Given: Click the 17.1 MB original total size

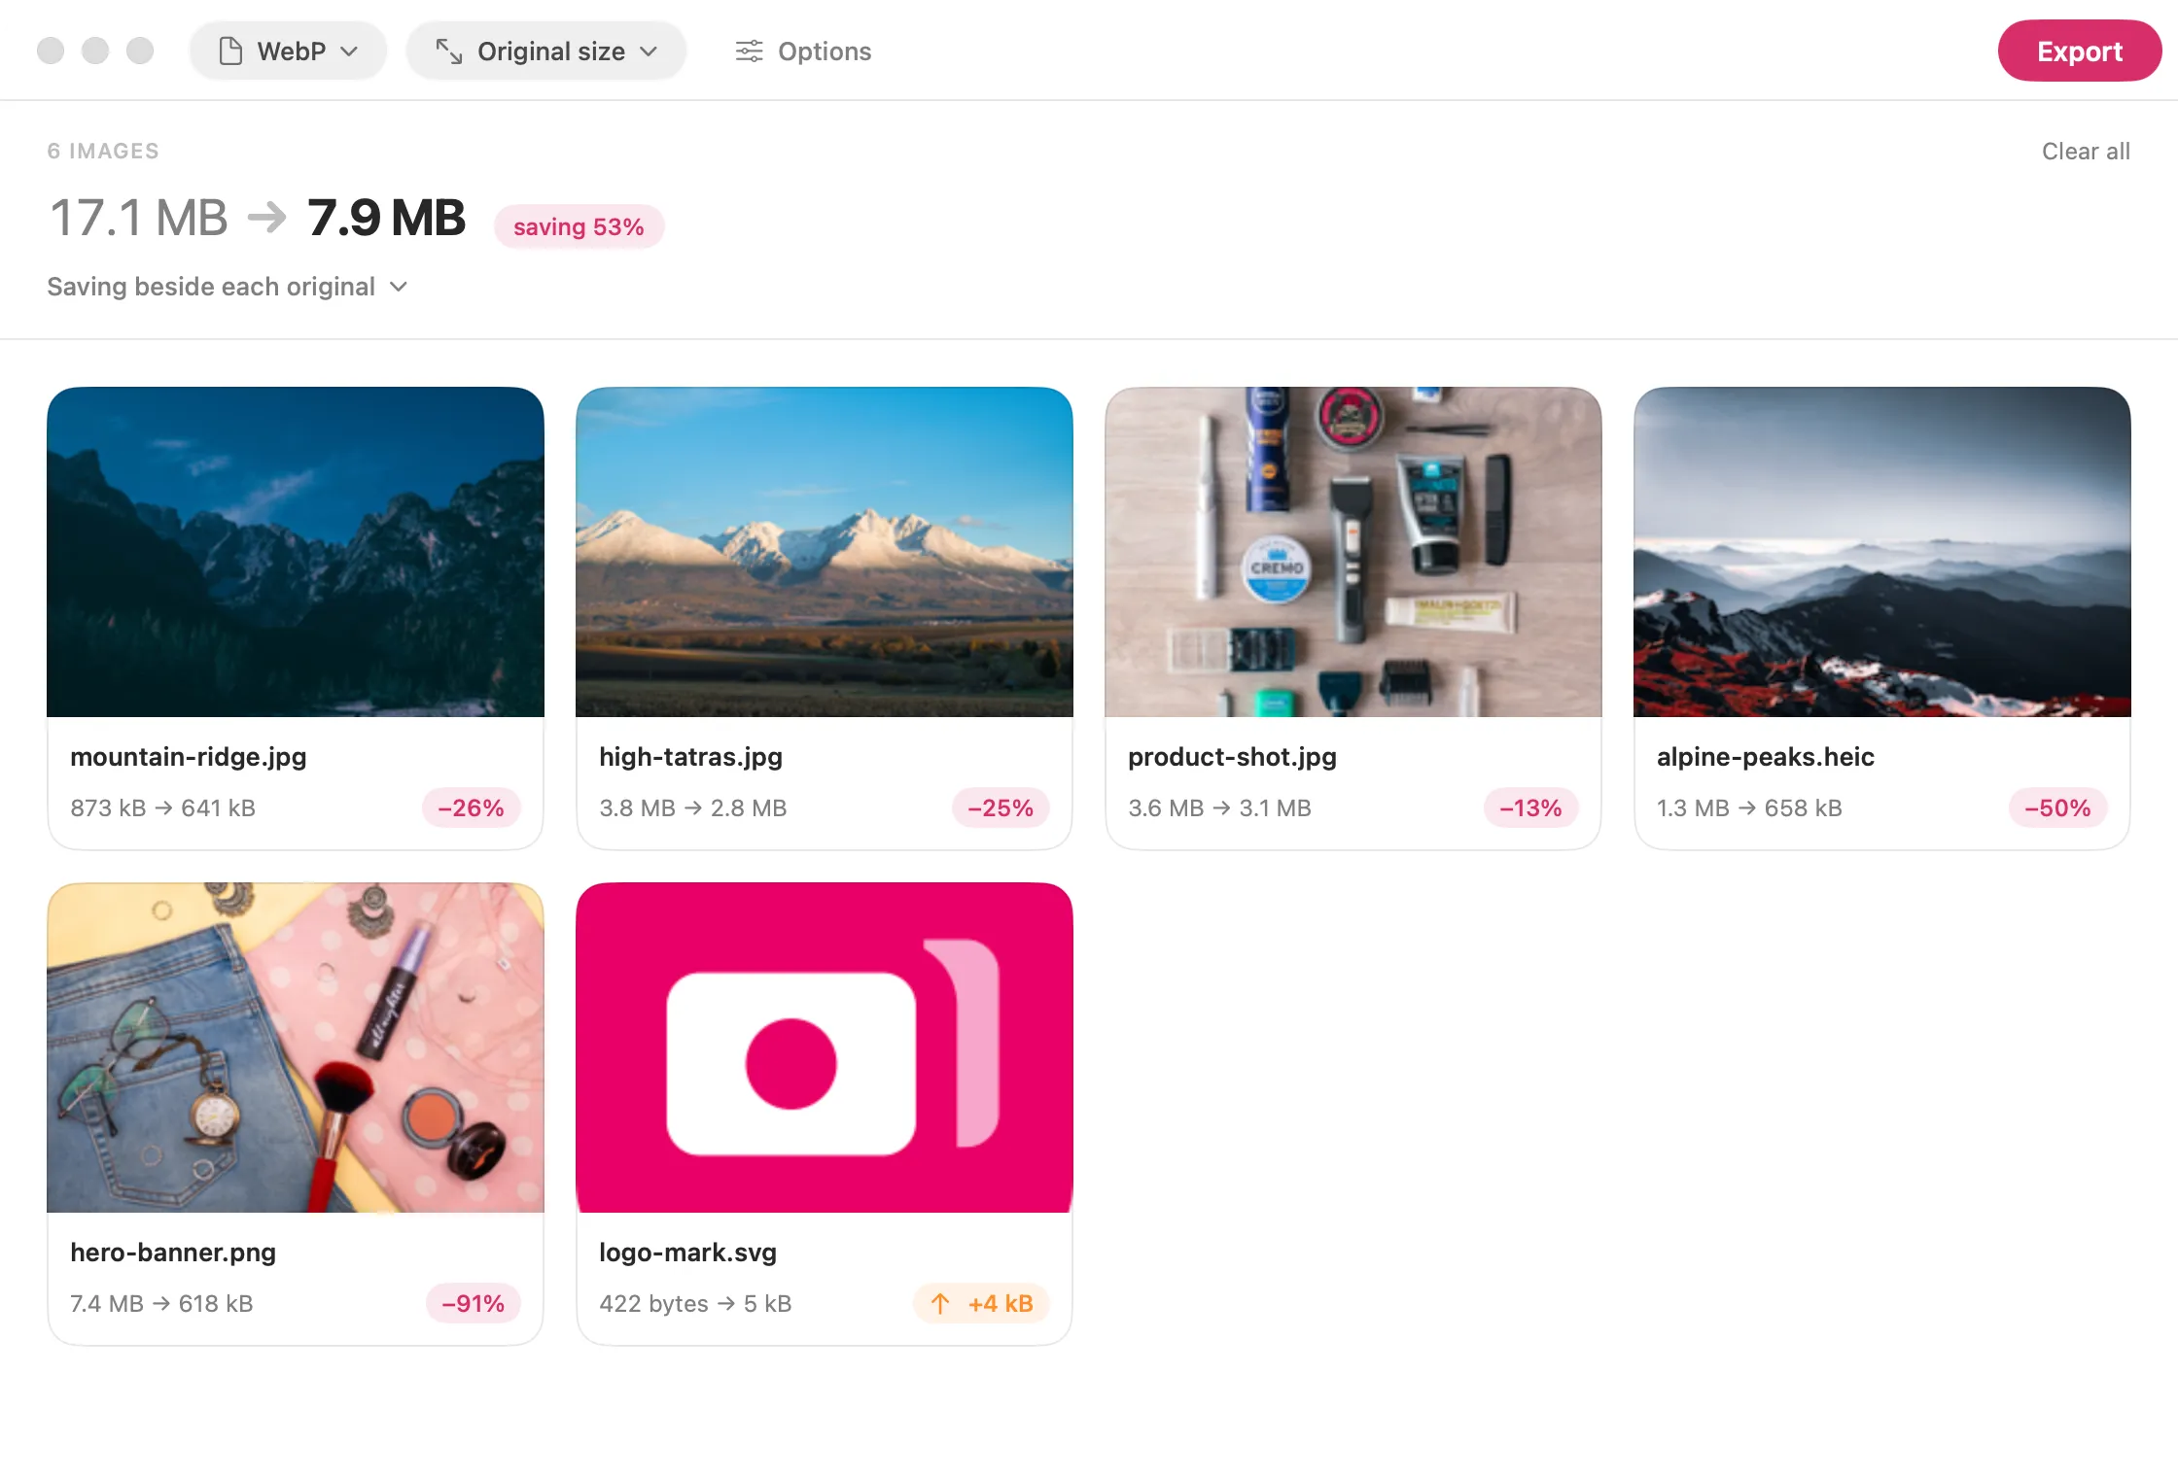Looking at the screenshot, I should (138, 217).
